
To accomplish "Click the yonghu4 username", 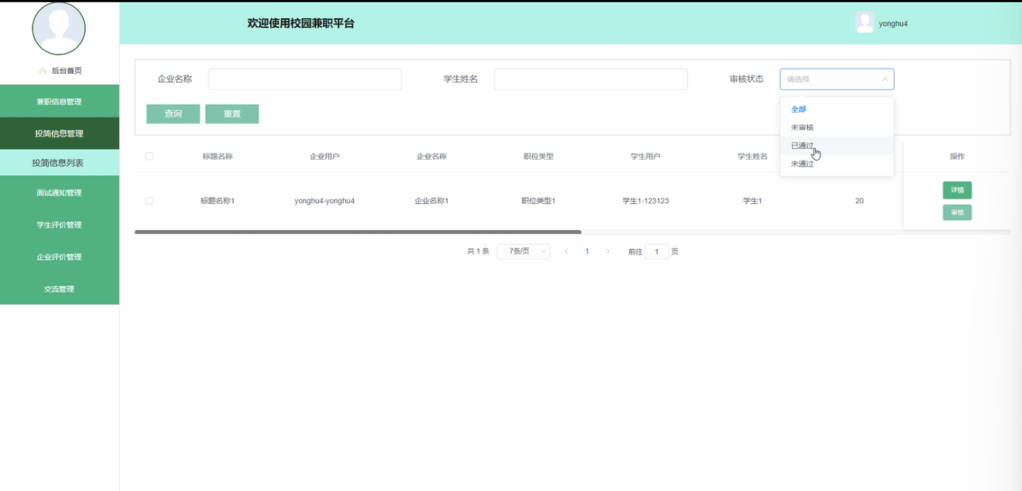I will coord(893,24).
